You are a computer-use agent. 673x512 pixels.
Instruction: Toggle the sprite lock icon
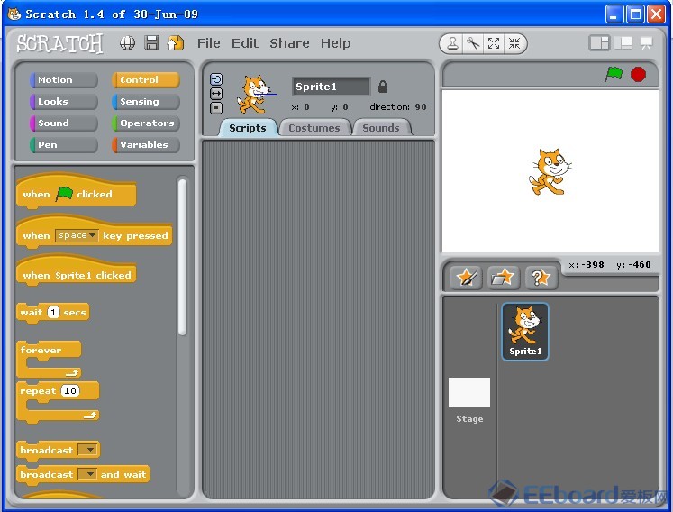(383, 87)
